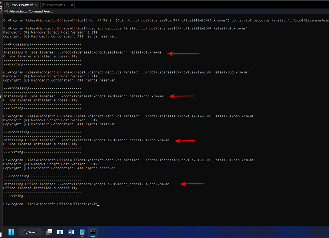Click the 'for /f %i in' command line
Image resolution: width=329 pixels, height=238 pixels.
pyautogui.click(x=166, y=20)
